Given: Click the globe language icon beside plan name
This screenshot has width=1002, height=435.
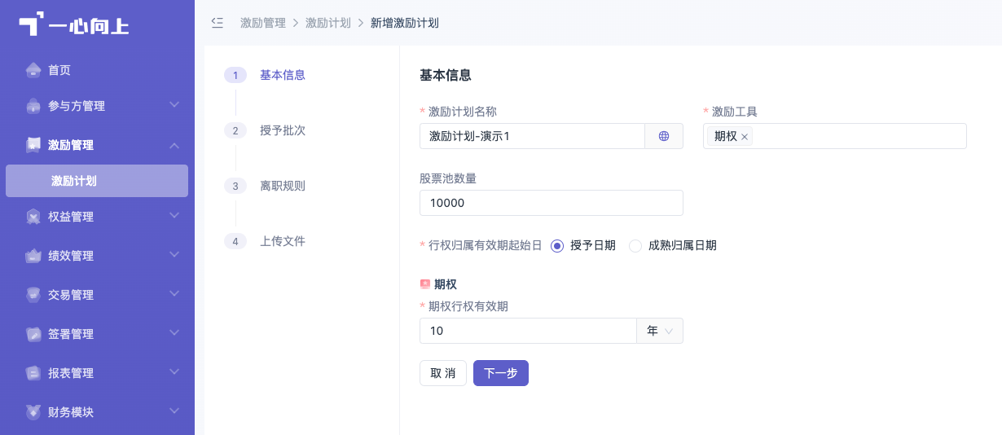Looking at the screenshot, I should [x=664, y=136].
